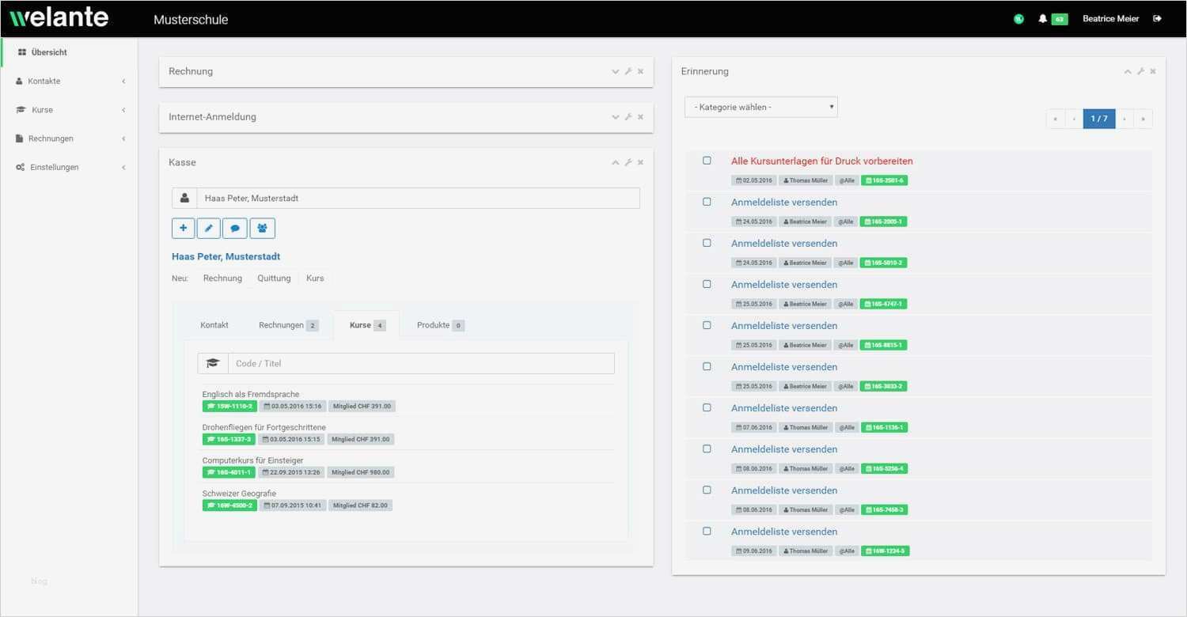Open notifications bell icon
Viewport: 1187px width, 617px height.
1043,19
